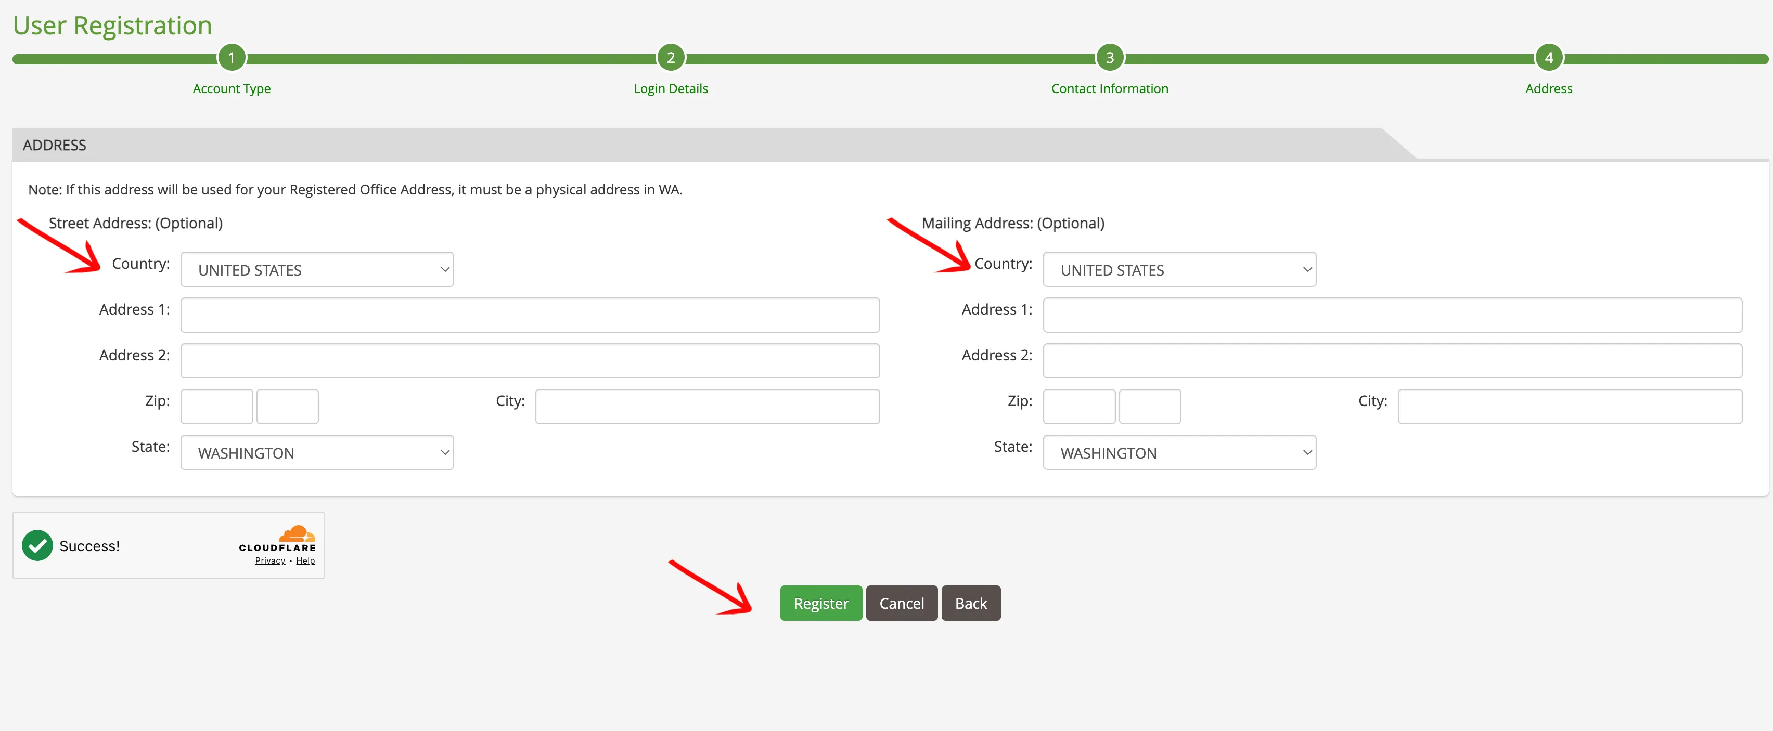
Task: Click step 4 circle in progress bar
Action: coord(1549,58)
